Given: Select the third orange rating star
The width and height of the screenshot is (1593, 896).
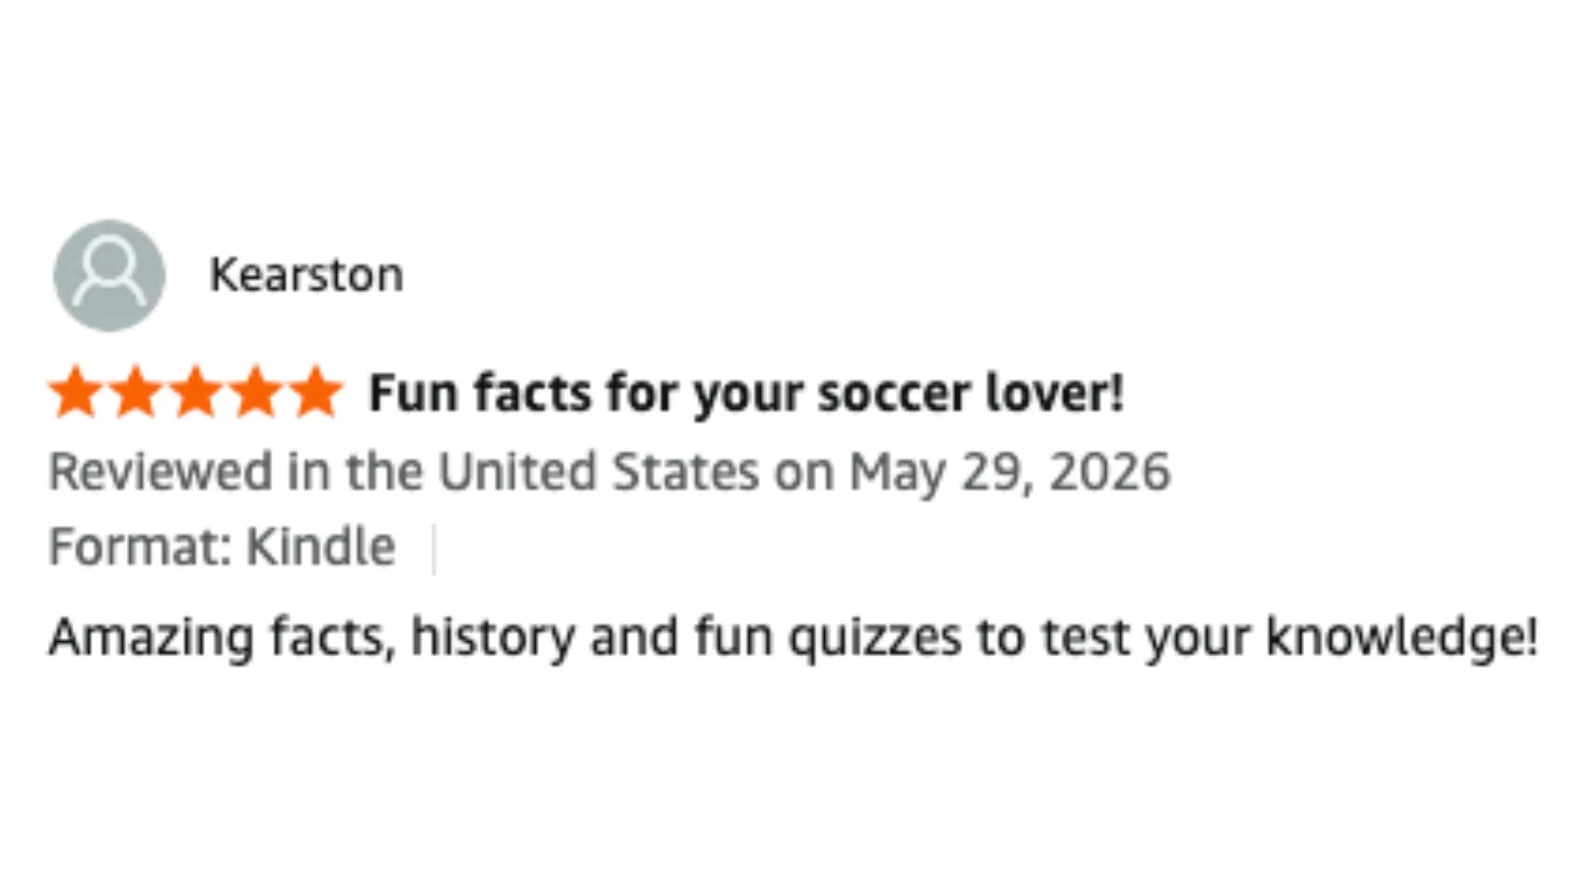Looking at the screenshot, I should coord(196,392).
